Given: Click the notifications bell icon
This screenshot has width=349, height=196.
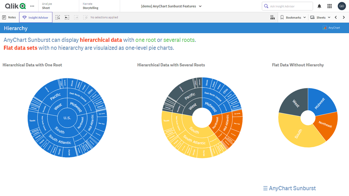Looking at the screenshot, I should tap(319, 6).
